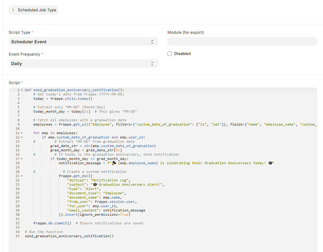Image resolution: width=323 pixels, height=252 pixels.
Task: Click the graduation cap emoji in subject line
Action: pos(95,185)
